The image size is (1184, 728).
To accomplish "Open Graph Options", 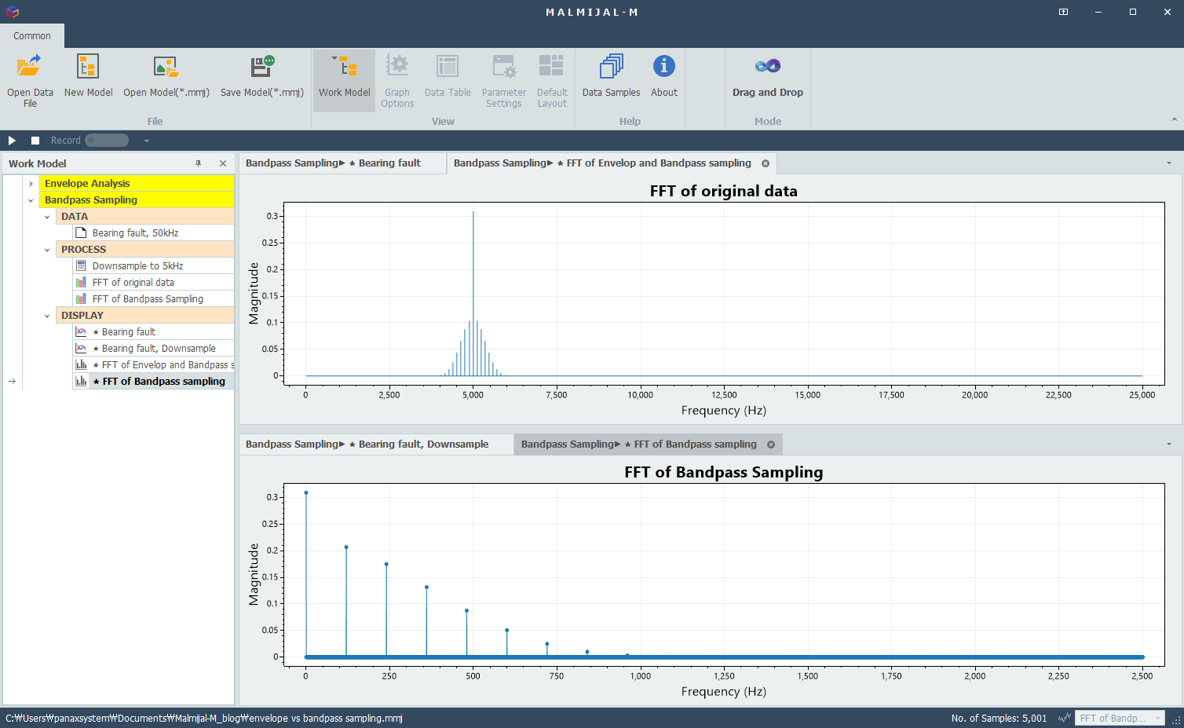I will point(397,81).
